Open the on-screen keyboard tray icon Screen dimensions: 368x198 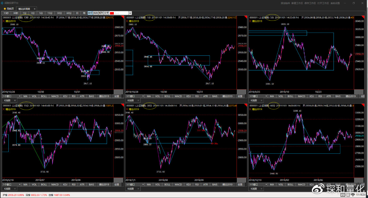coord(343,195)
